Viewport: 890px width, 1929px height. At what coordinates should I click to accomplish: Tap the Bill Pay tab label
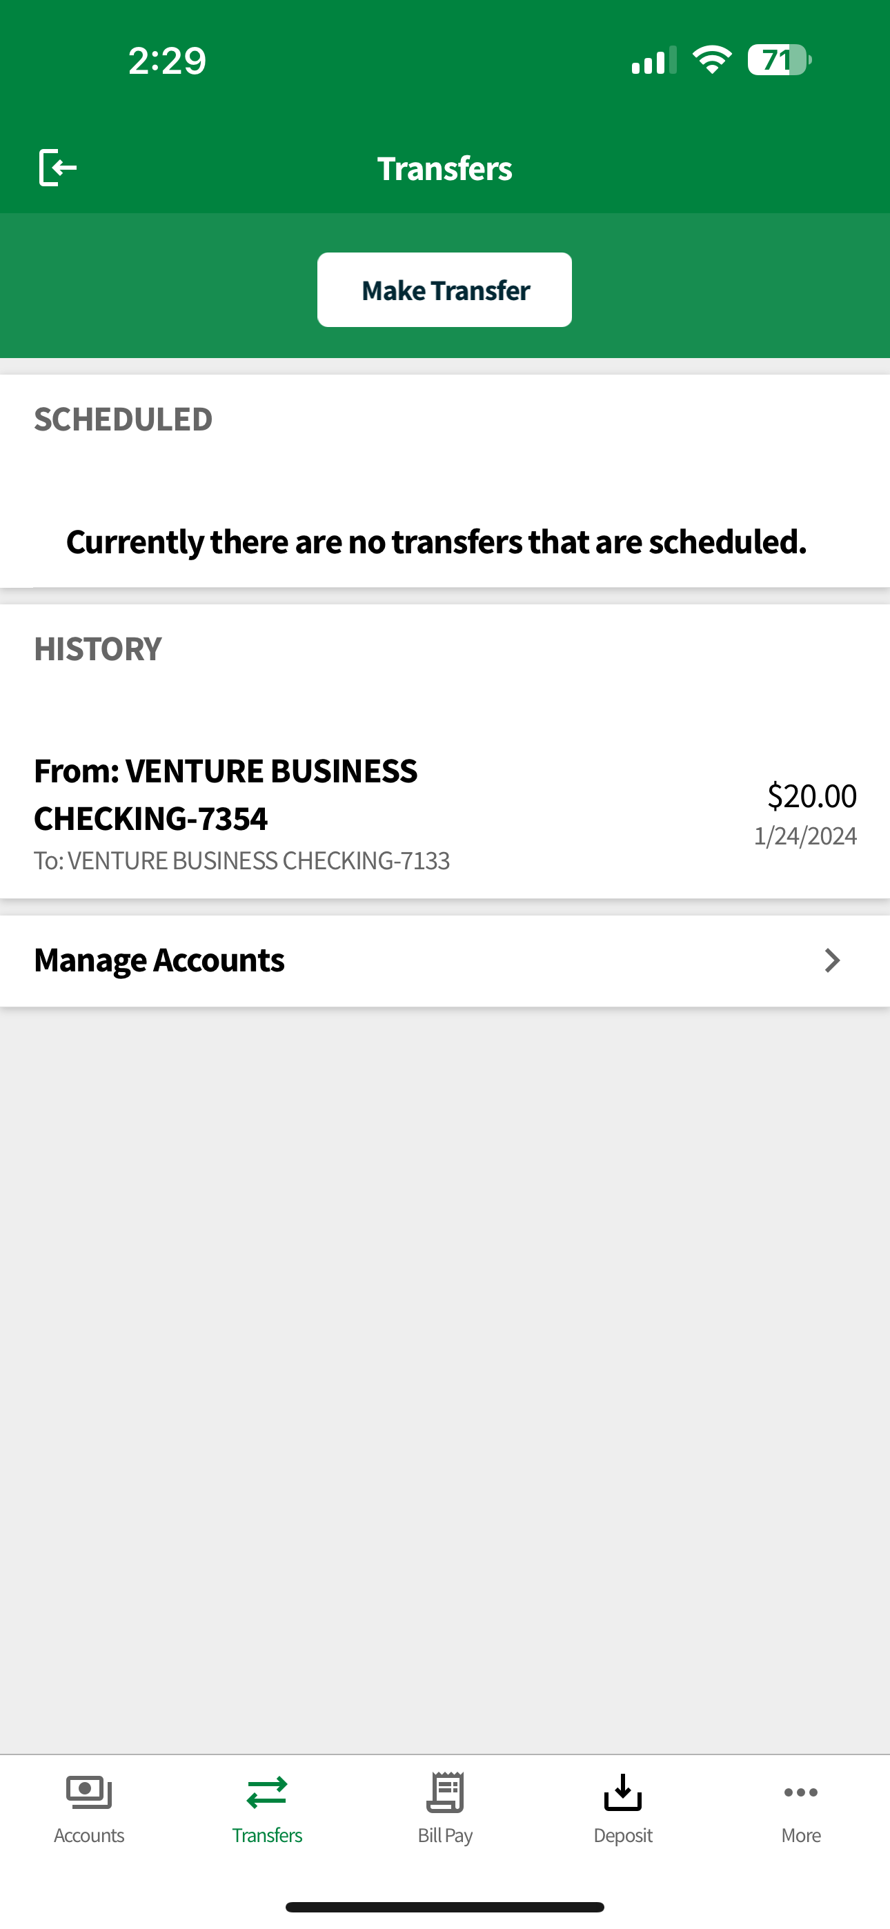445,1835
